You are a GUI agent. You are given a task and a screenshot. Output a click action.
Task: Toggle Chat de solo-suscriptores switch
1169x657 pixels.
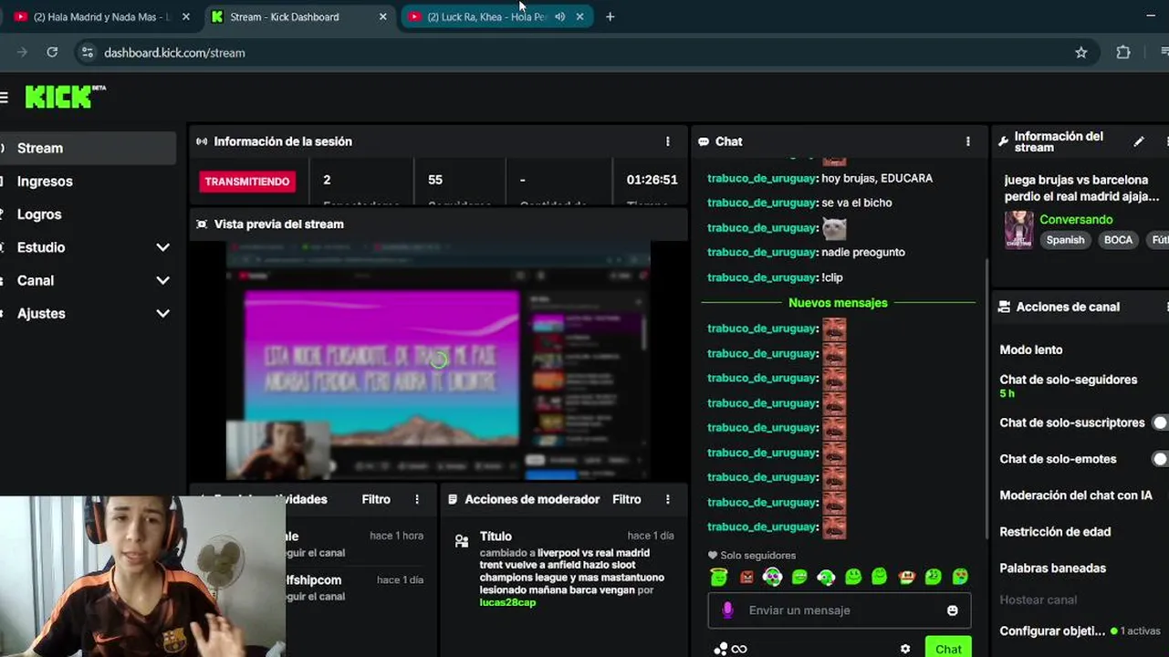coord(1161,422)
